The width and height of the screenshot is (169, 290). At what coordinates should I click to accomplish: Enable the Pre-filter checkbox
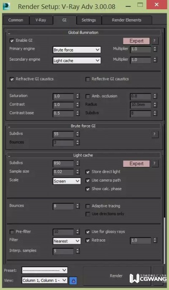coord(12,232)
